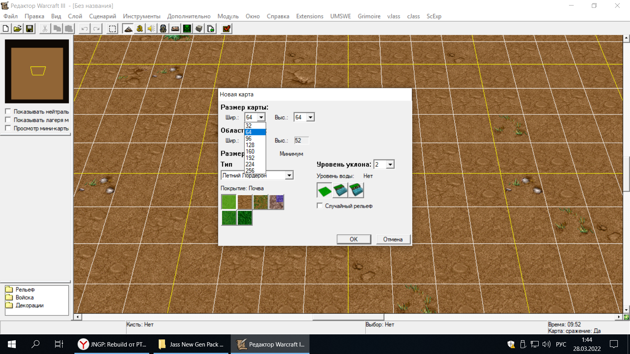Pick the brown dirt tile swatch

(245, 202)
